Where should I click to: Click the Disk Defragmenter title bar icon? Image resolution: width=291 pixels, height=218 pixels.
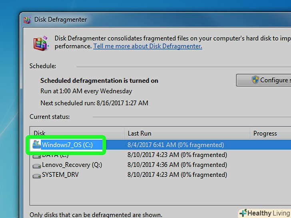[27, 20]
